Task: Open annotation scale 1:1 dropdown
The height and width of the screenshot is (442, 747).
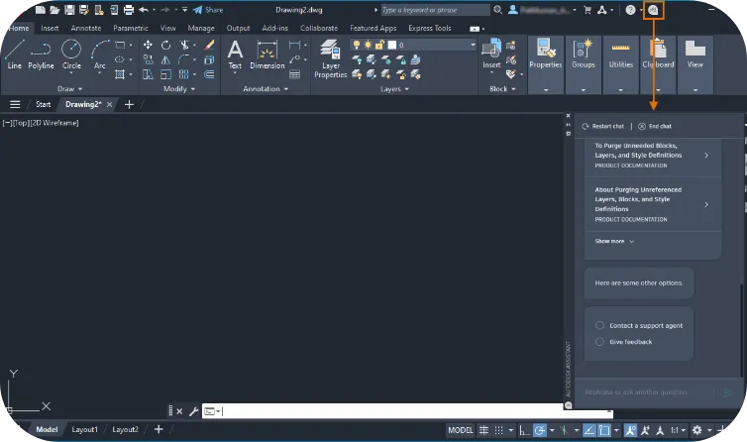Action: pos(678,430)
